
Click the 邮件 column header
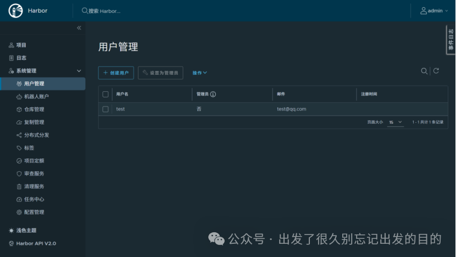pyautogui.click(x=281, y=94)
